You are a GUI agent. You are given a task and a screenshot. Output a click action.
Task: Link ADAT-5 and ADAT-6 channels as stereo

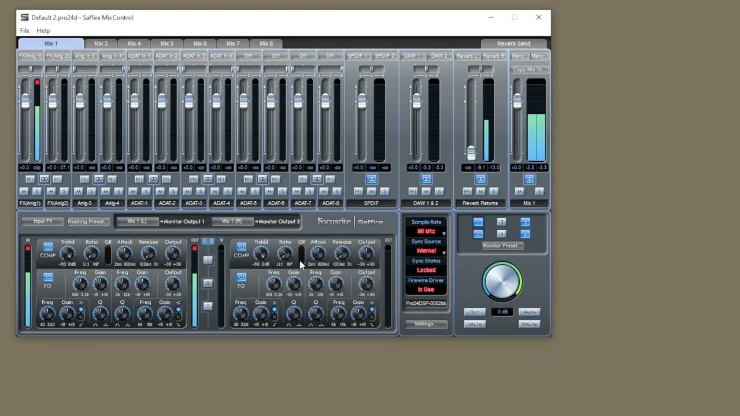[262, 179]
